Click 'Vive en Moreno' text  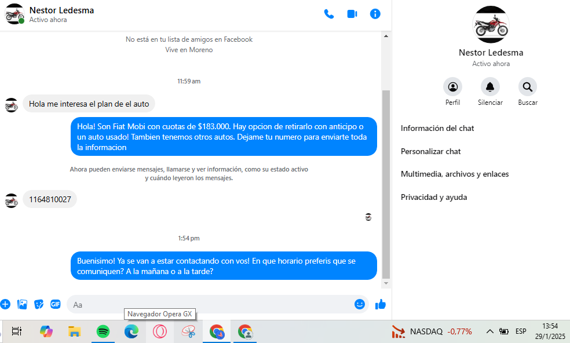[189, 50]
